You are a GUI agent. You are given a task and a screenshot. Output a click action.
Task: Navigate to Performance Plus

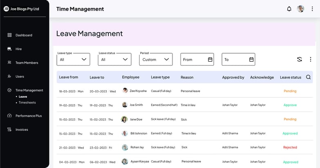point(29,116)
